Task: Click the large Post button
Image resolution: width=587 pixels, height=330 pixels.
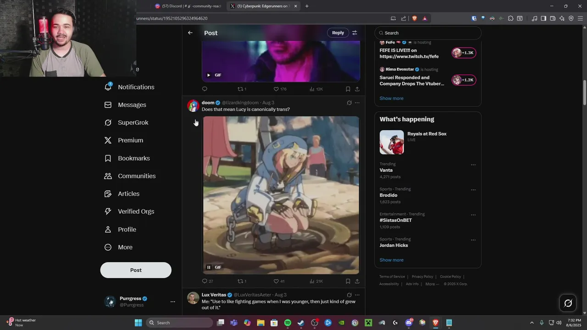Action: 136,270
